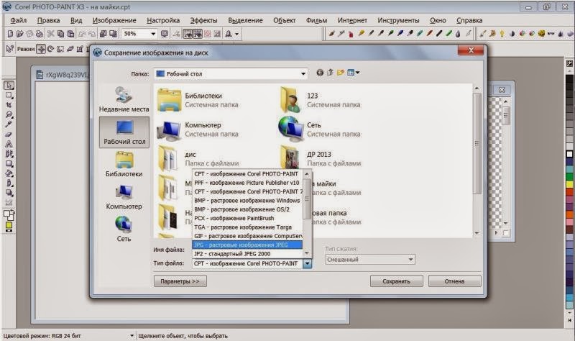
Task: Select the Fill bucket tool
Action: 9,173
